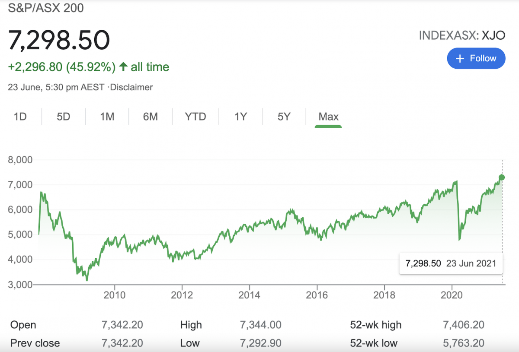Switch to the 6M chart tab
This screenshot has height=352, width=519.
pyautogui.click(x=151, y=117)
